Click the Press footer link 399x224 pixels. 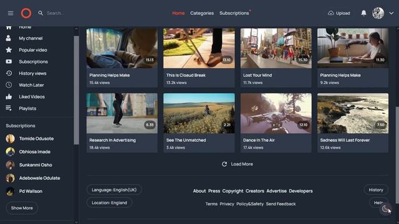pos(214,191)
